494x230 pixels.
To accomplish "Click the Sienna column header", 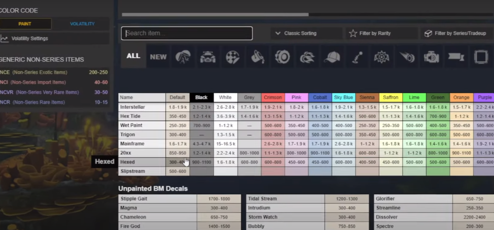I will [367, 97].
